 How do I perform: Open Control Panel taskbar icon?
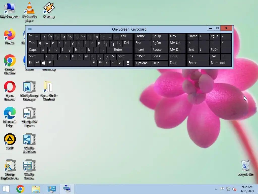(51, 189)
